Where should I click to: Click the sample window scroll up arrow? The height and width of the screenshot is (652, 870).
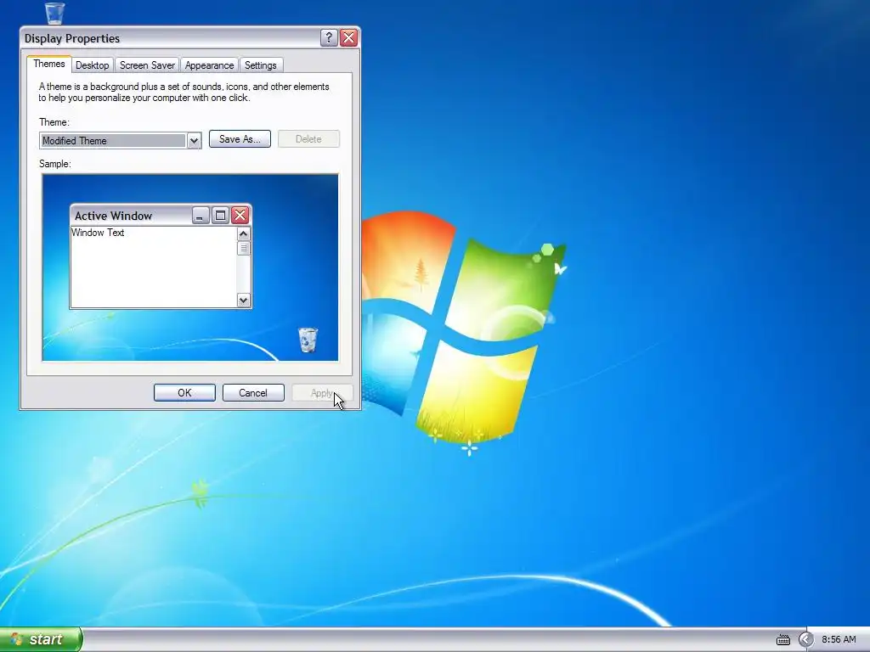point(243,234)
